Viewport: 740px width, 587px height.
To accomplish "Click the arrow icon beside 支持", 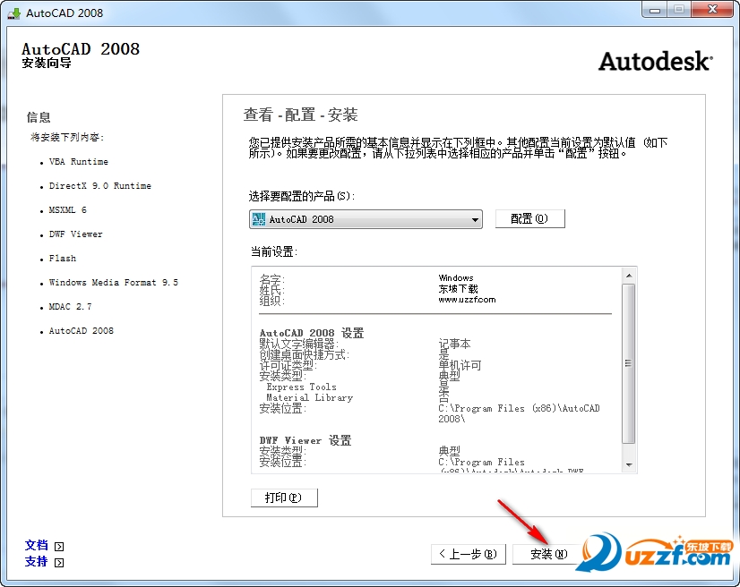I will [59, 563].
